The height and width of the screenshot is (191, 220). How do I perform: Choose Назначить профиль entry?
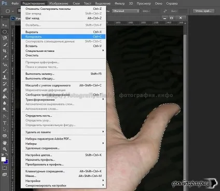click(x=63, y=160)
